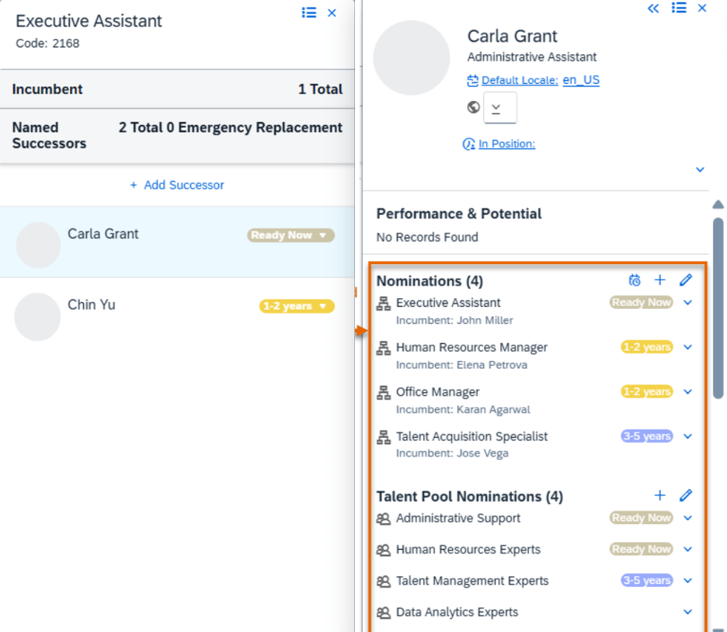
Task: Click the history icon next to Nominations
Action: (635, 280)
